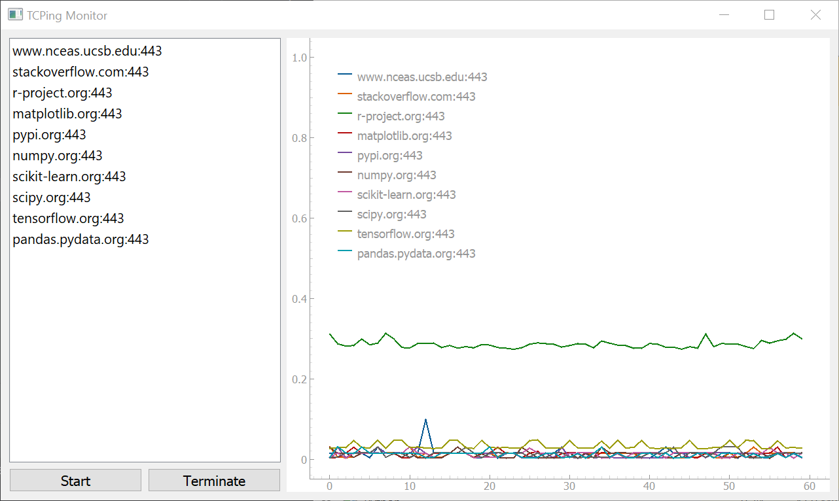Click the olive legend line for tensorflow.org
Viewport: 839px width, 501px height.
click(345, 231)
